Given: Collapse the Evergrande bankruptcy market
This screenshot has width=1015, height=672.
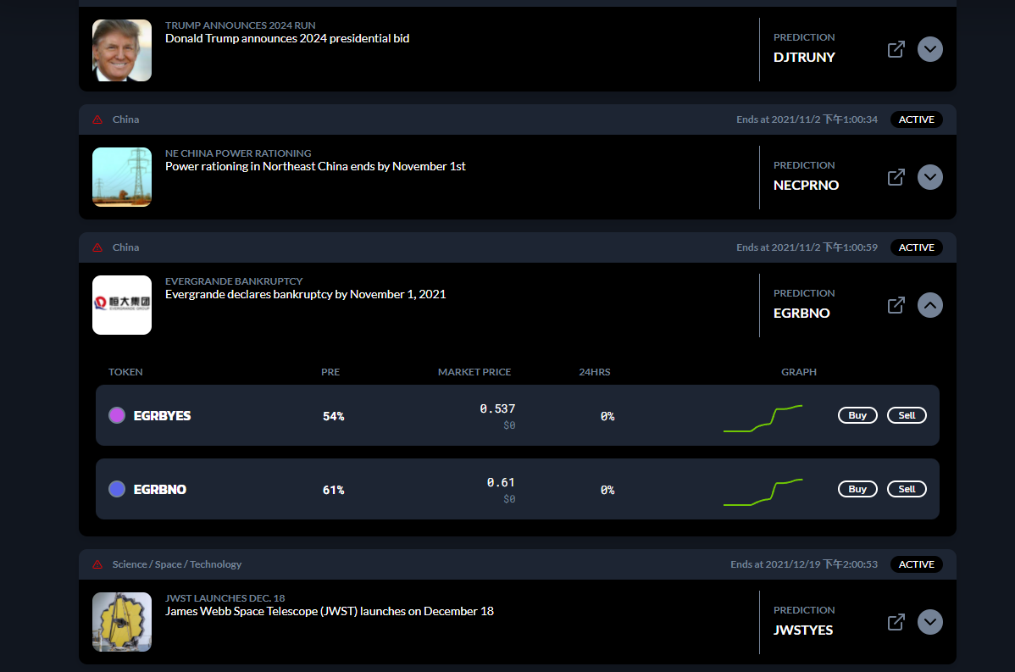Looking at the screenshot, I should click(x=930, y=306).
